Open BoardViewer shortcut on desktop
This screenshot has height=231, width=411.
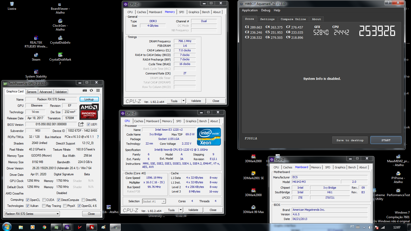(x=60, y=8)
